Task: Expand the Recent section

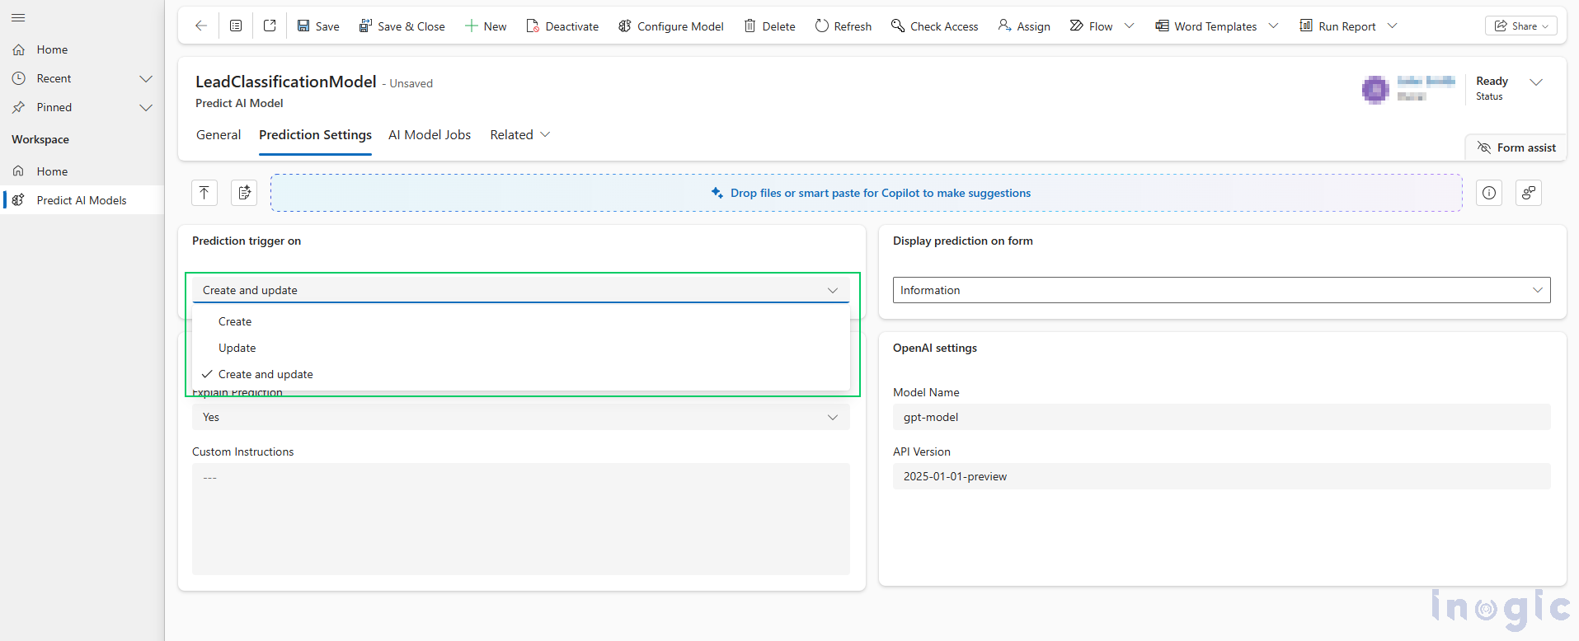Action: pyautogui.click(x=146, y=78)
